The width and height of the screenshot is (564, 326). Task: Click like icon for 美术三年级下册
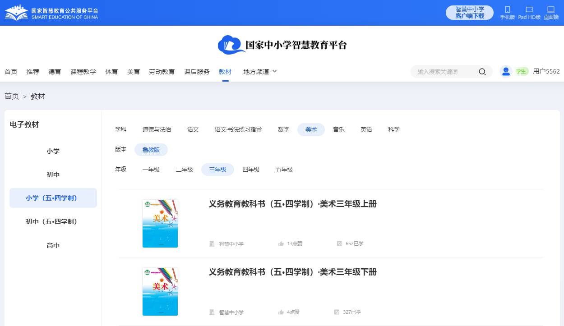click(x=281, y=312)
